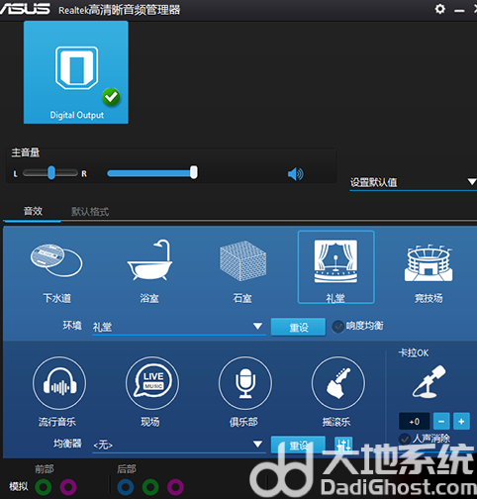The height and width of the screenshot is (499, 477).
Task: Open settings via the gear icon
Action: pyautogui.click(x=439, y=9)
